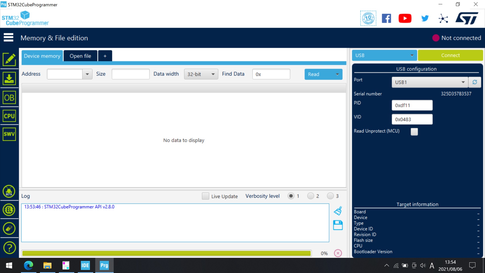Save the log with the floppy icon

point(338,225)
